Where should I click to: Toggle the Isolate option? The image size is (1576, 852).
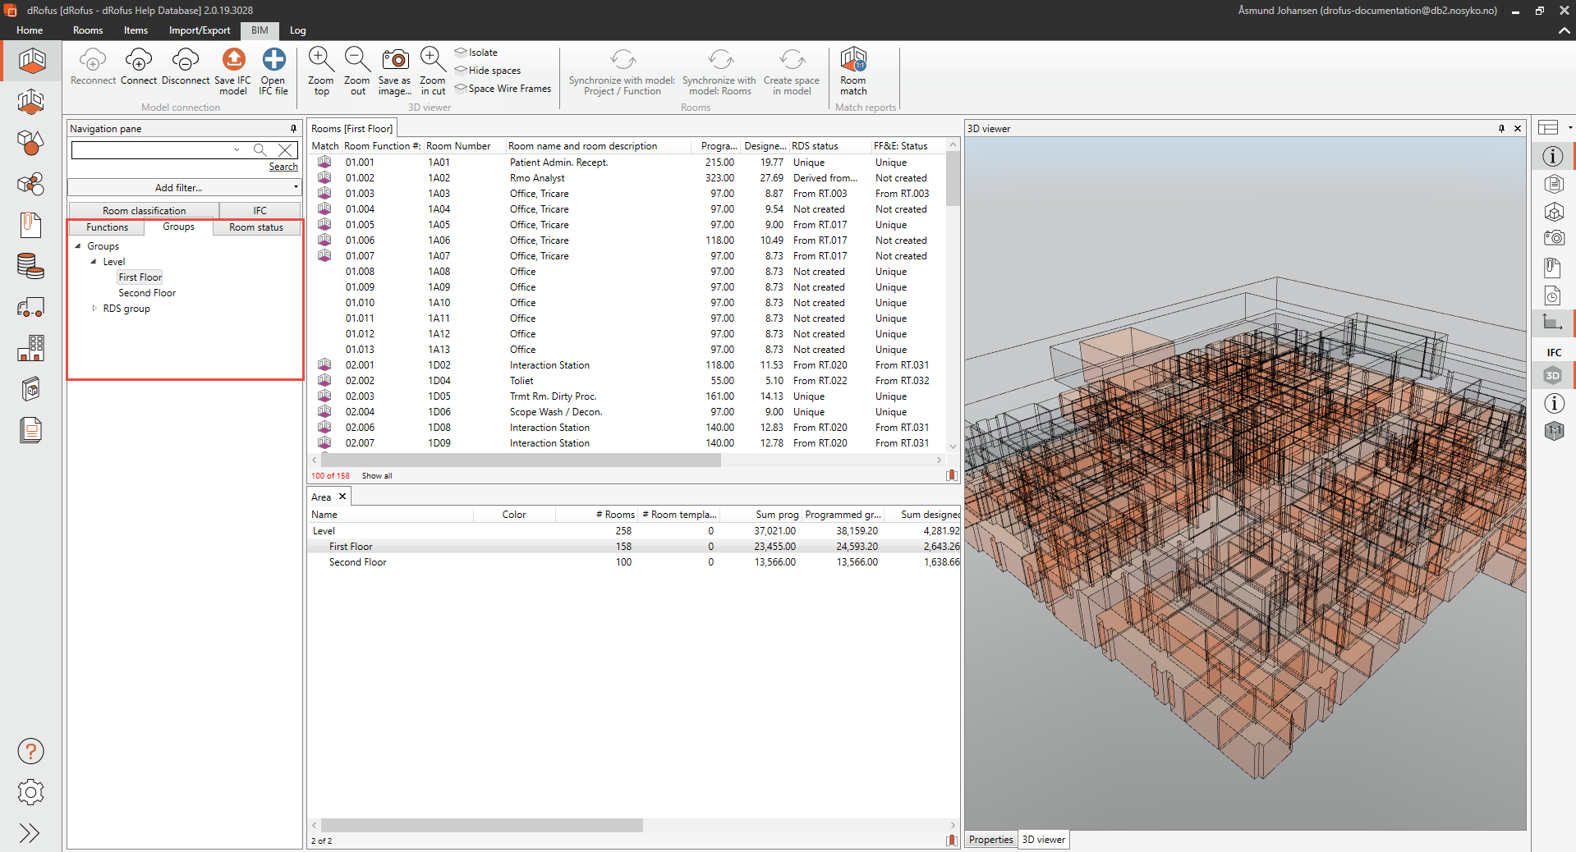pyautogui.click(x=482, y=53)
